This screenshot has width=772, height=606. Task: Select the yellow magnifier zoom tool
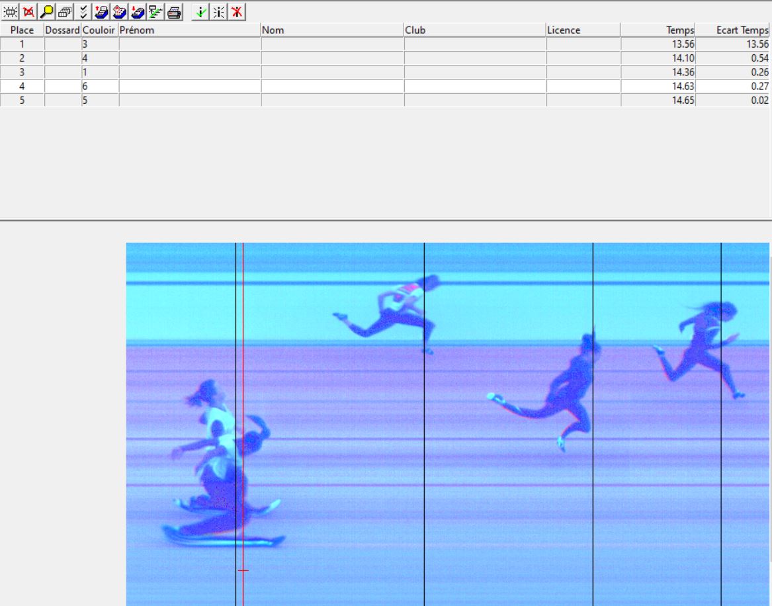coord(47,12)
